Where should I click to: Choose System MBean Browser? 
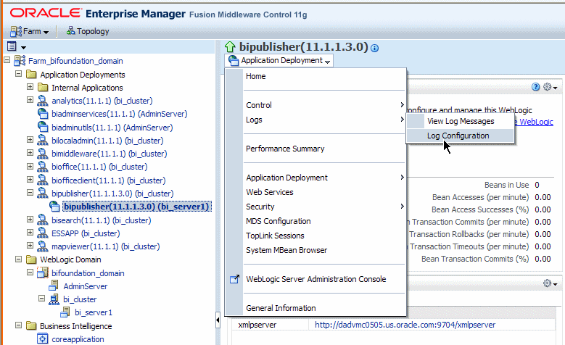286,250
